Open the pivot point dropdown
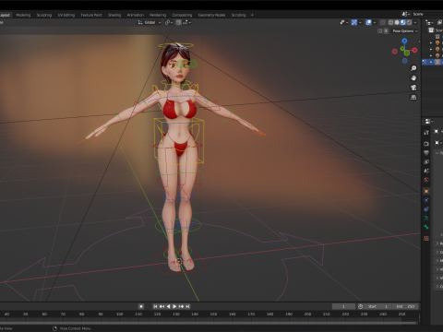Screen dimensions: 443x332 point(169,22)
